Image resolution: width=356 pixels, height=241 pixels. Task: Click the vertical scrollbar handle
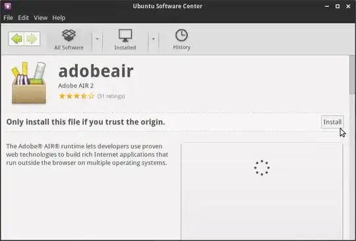tap(352, 75)
